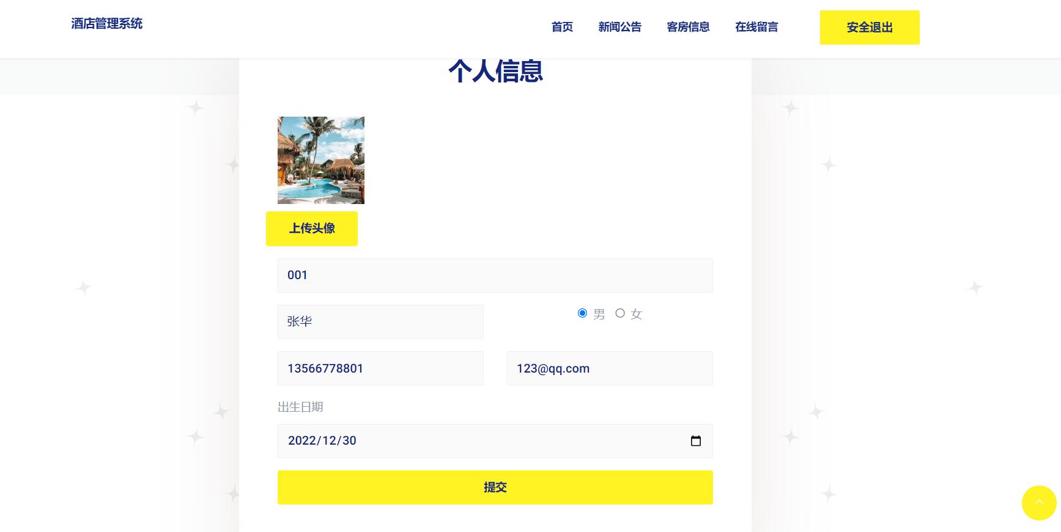Viewport: 1061px width, 532px height.
Task: Focus the account field containing 001
Action: pos(495,275)
